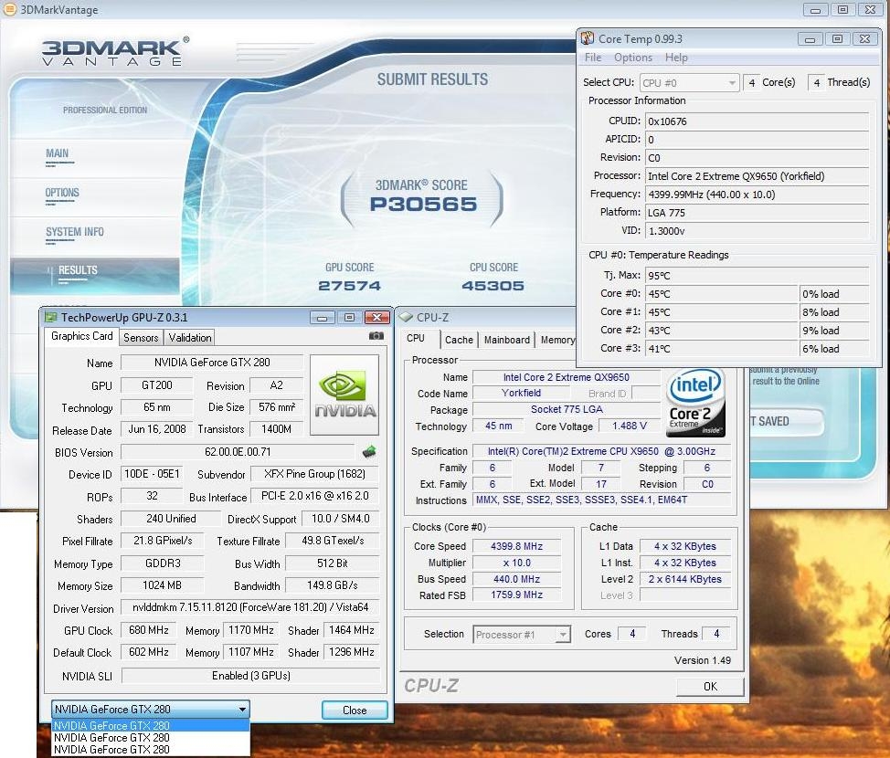
Task: Click the NVIDIA SLI Enabled (3 GPUs) field
Action: click(x=250, y=676)
